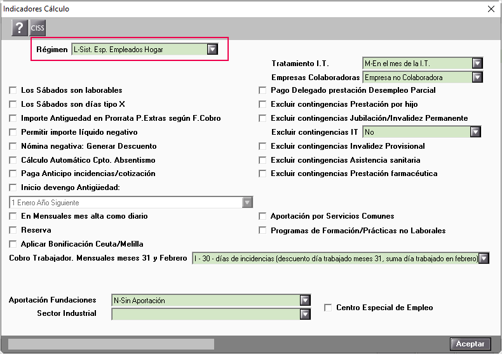The width and height of the screenshot is (502, 354).
Task: Click the Aceptar button
Action: (470, 344)
